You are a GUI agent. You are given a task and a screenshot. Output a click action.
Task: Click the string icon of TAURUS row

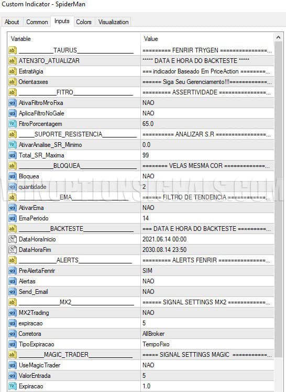tap(12, 50)
